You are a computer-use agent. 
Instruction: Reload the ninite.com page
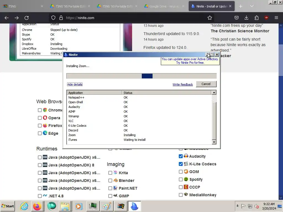tap(27, 18)
